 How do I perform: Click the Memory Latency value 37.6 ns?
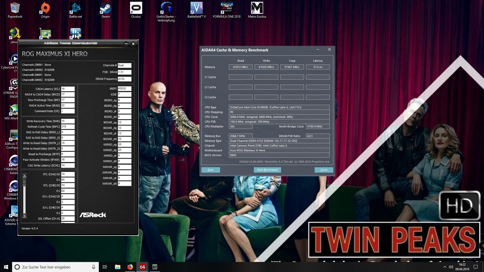(318, 67)
